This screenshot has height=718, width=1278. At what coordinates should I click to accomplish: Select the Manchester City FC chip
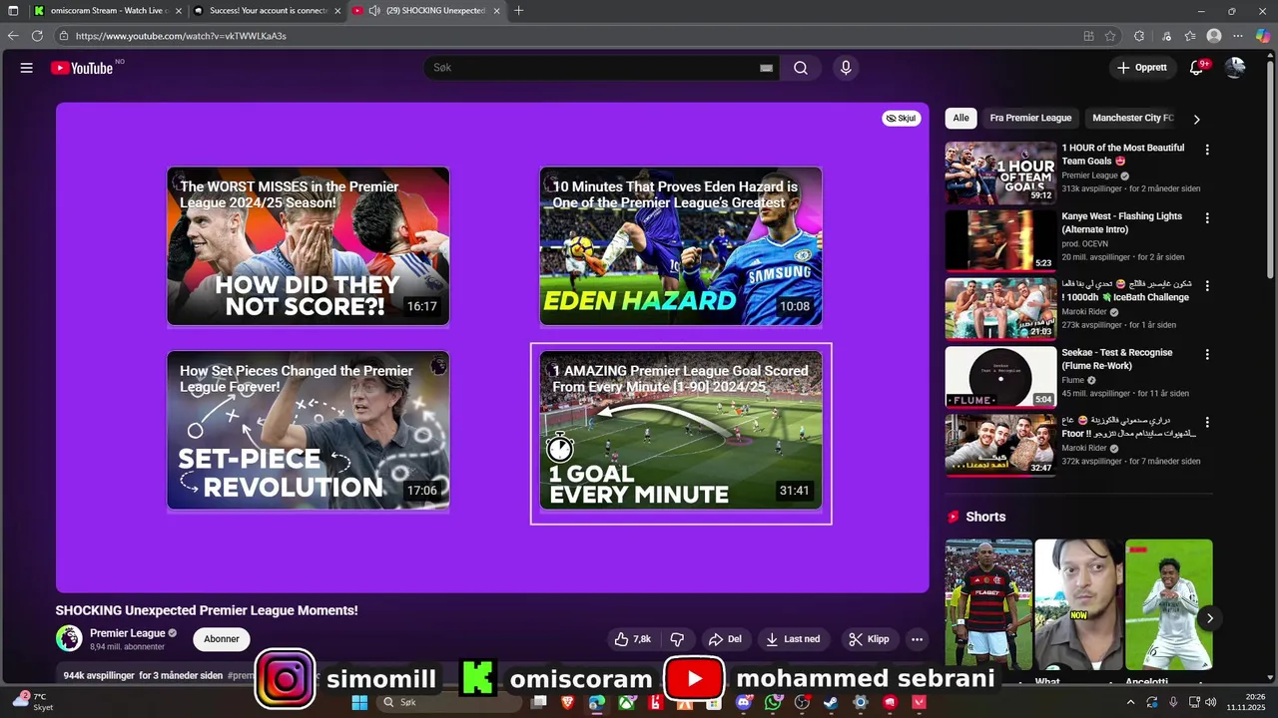1133,118
